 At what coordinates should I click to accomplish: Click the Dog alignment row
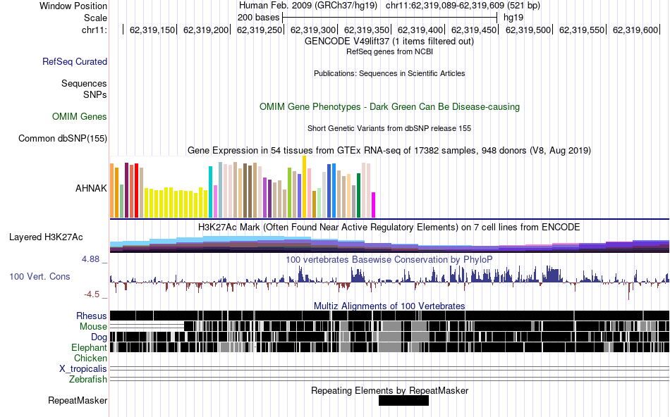coord(390,337)
